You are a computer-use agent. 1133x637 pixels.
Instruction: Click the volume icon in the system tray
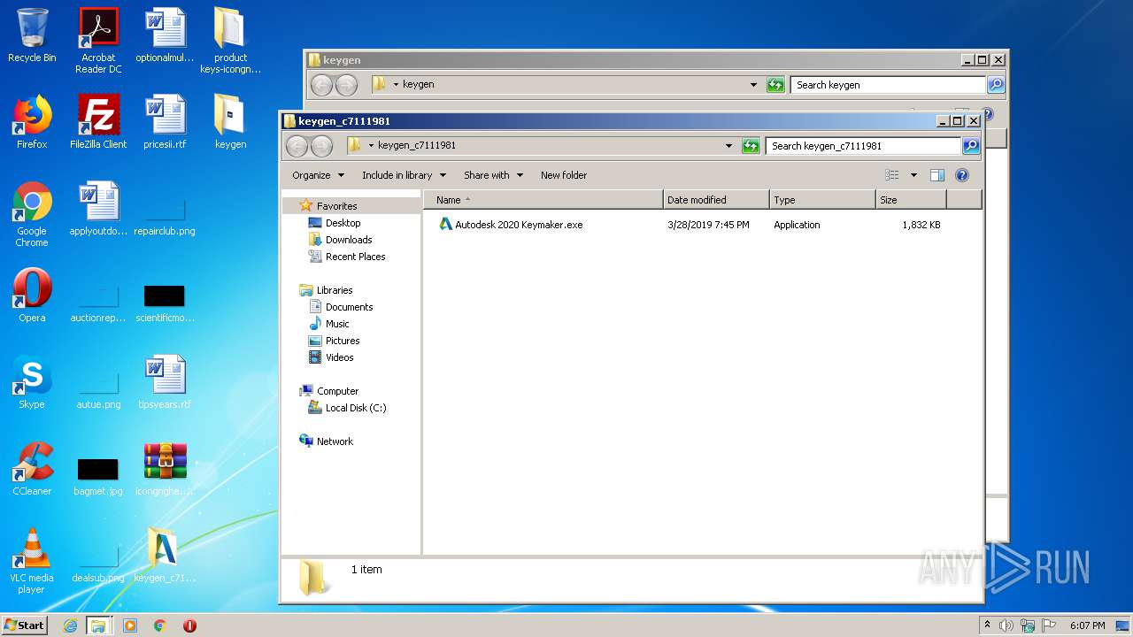pos(1006,625)
